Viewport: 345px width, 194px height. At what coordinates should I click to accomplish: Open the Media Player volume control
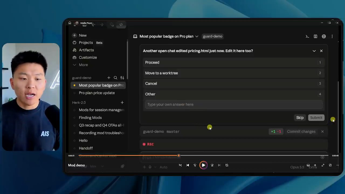(x=315, y=165)
